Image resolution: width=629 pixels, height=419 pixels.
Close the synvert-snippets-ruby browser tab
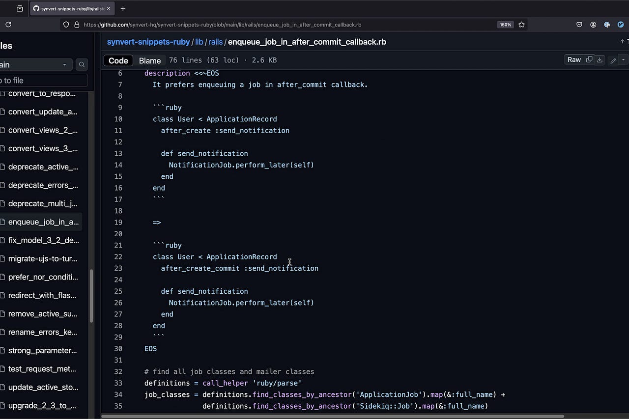click(109, 8)
